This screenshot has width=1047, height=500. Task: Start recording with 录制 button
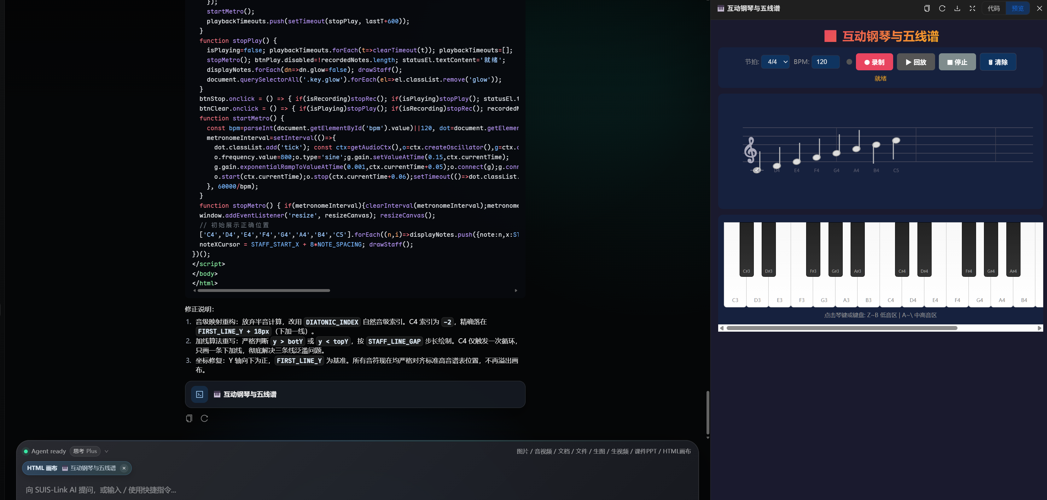pyautogui.click(x=874, y=62)
